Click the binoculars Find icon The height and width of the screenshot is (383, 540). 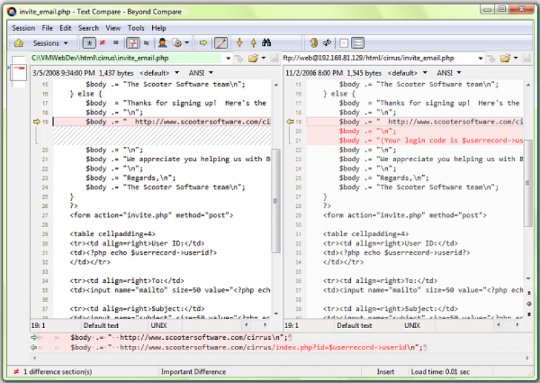point(268,43)
